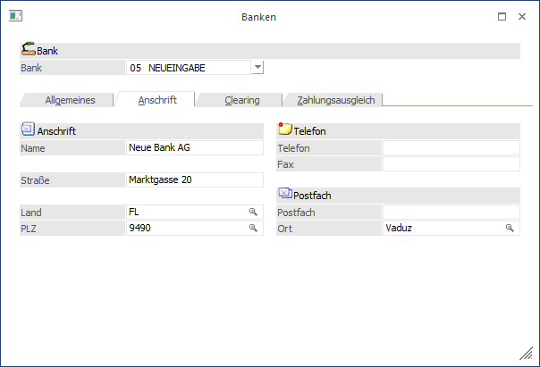Click the Telefon section folder icon

[x=285, y=130]
